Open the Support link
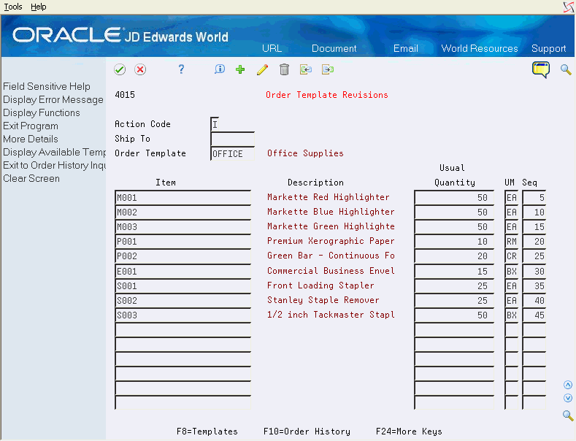 tap(548, 48)
